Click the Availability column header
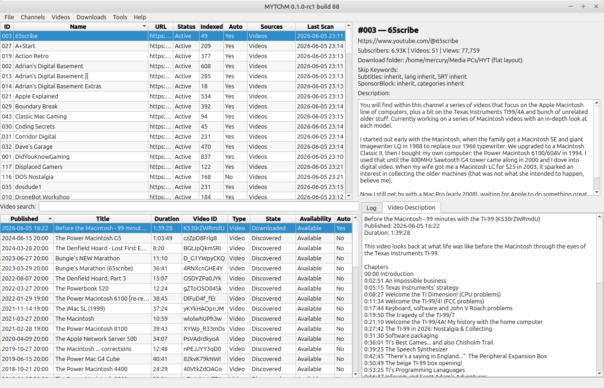This screenshot has width=604, height=388. [x=315, y=219]
